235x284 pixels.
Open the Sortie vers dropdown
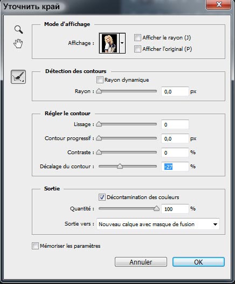click(158, 224)
